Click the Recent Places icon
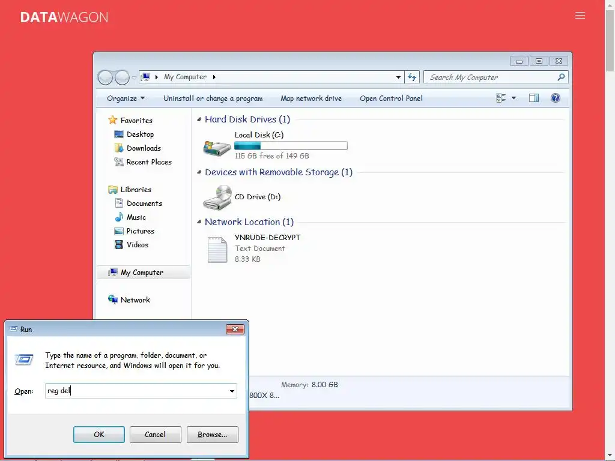This screenshot has width=615, height=461. [119, 161]
